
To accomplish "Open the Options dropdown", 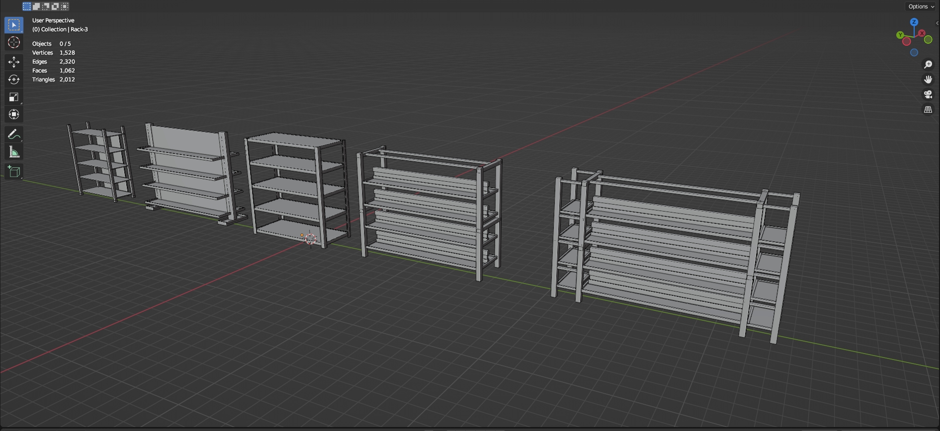I will [921, 6].
